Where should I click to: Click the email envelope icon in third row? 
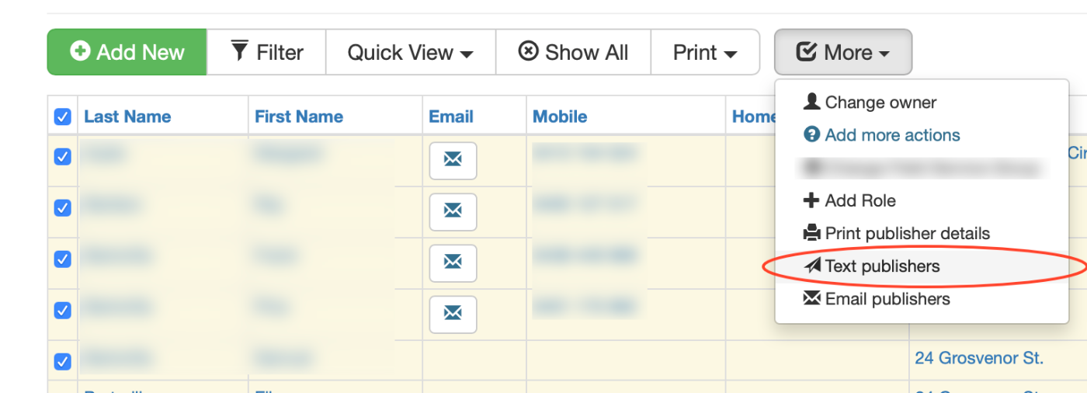(x=453, y=263)
